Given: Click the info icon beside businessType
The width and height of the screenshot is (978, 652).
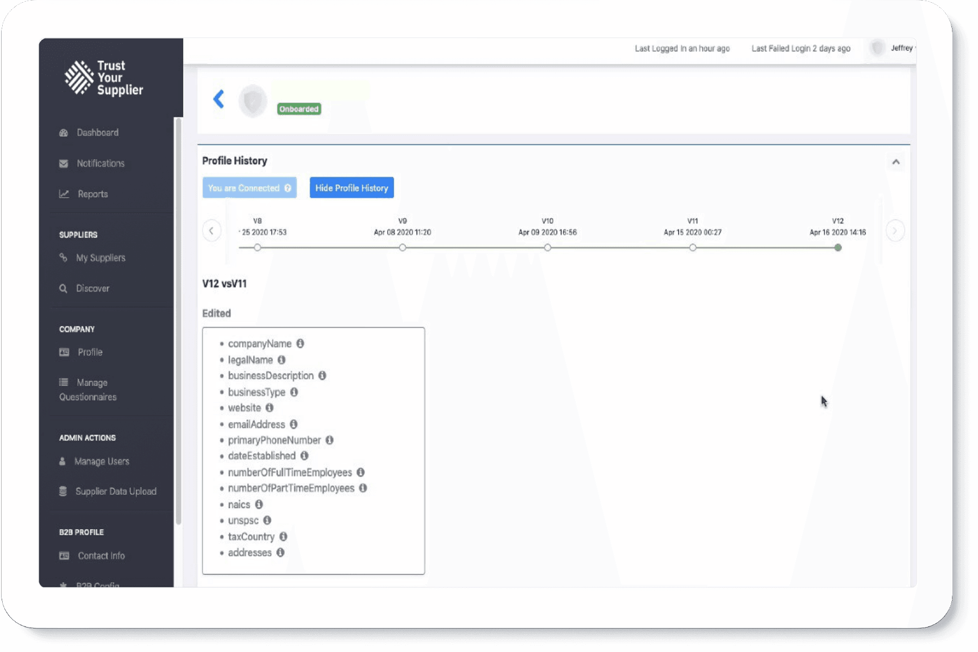Looking at the screenshot, I should pos(294,392).
